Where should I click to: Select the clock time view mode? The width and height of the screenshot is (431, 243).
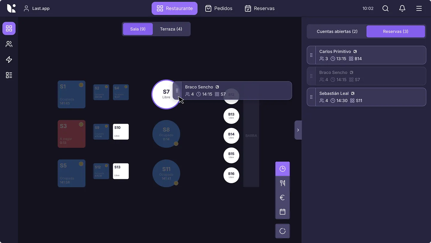tap(283, 169)
